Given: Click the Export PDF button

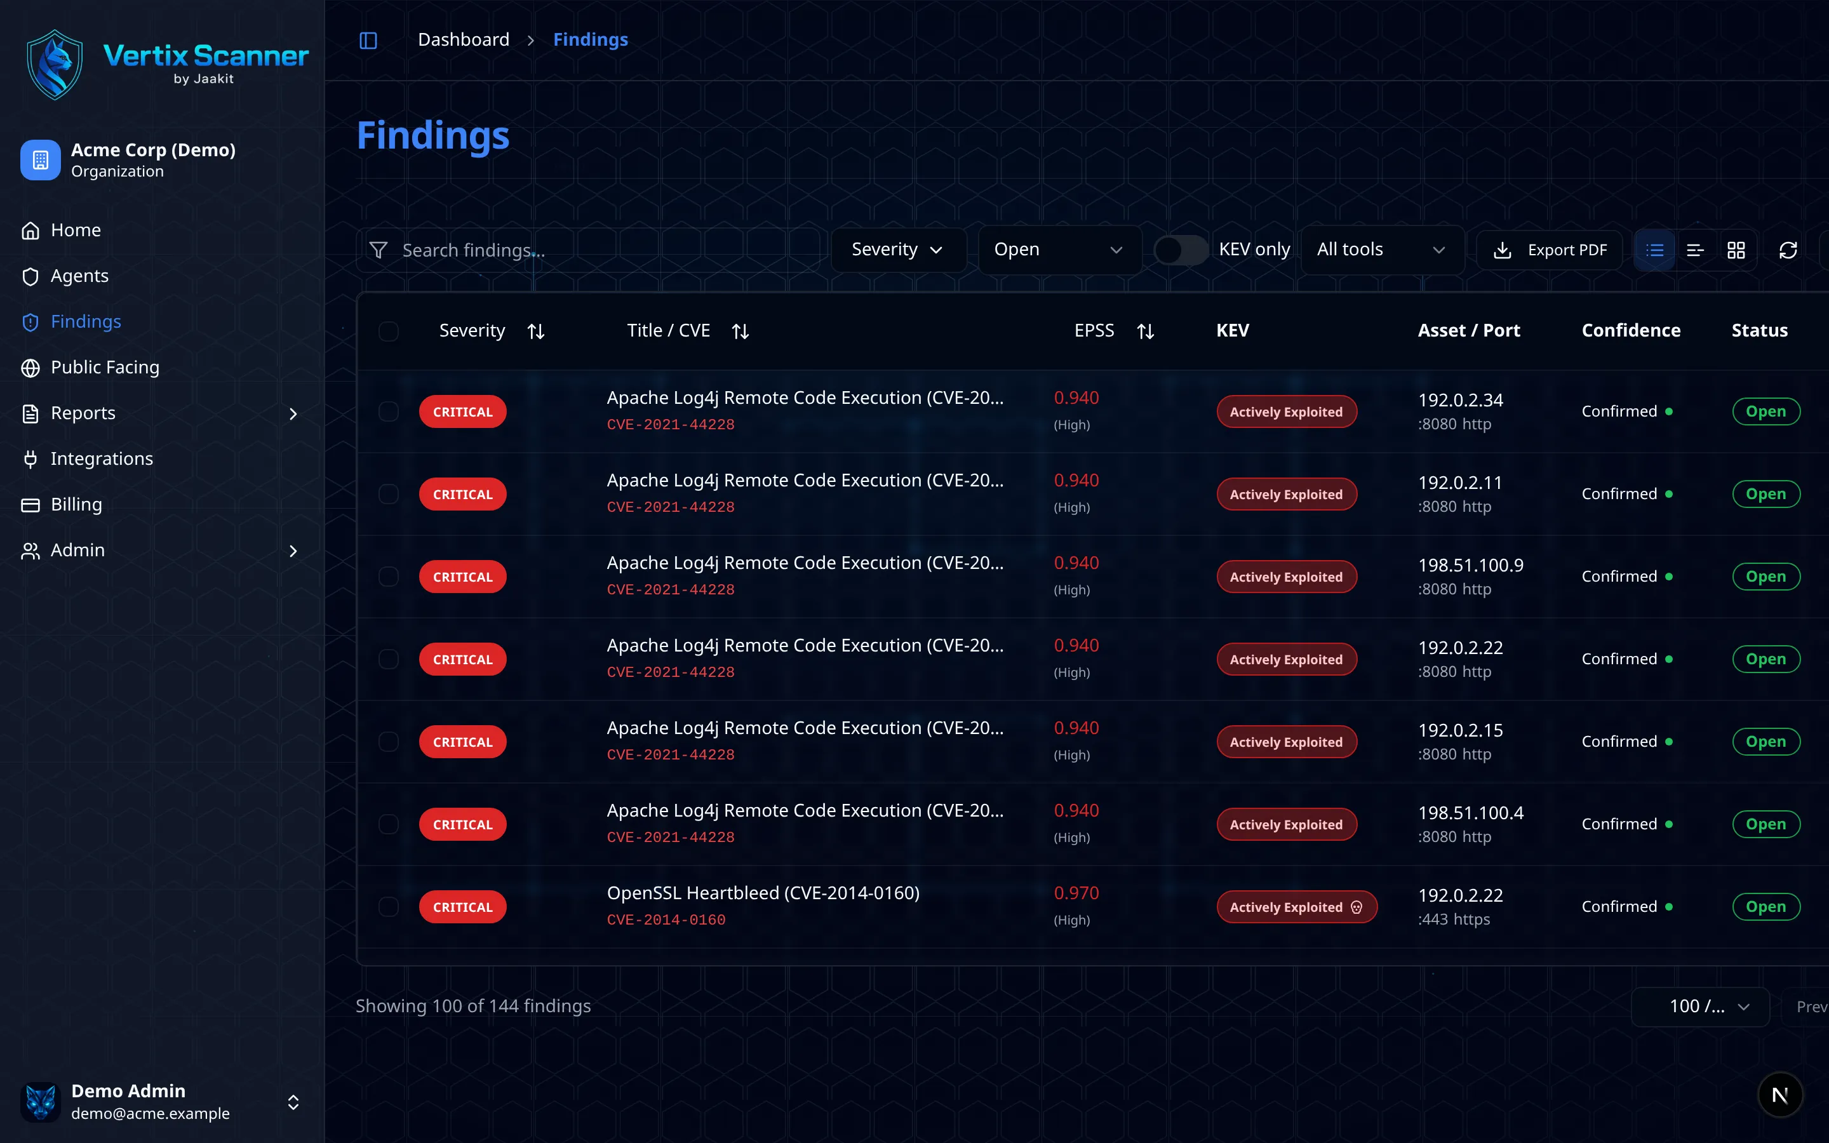Looking at the screenshot, I should point(1550,250).
